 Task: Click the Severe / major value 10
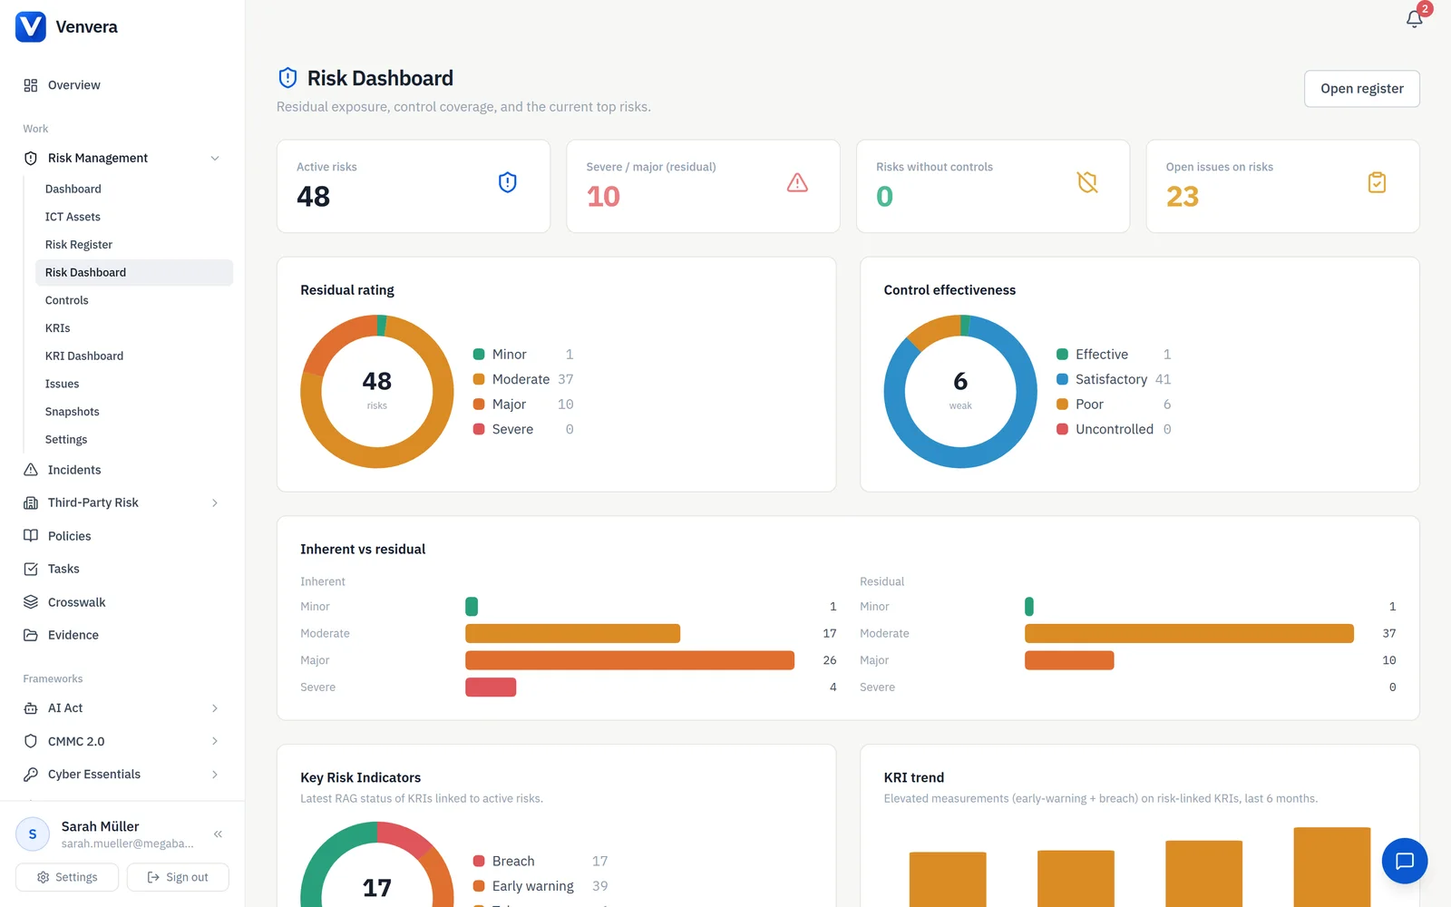click(603, 197)
